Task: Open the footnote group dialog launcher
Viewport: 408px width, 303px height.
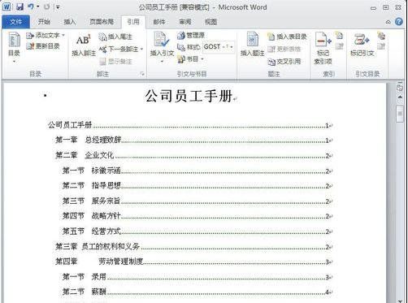Action: point(142,74)
